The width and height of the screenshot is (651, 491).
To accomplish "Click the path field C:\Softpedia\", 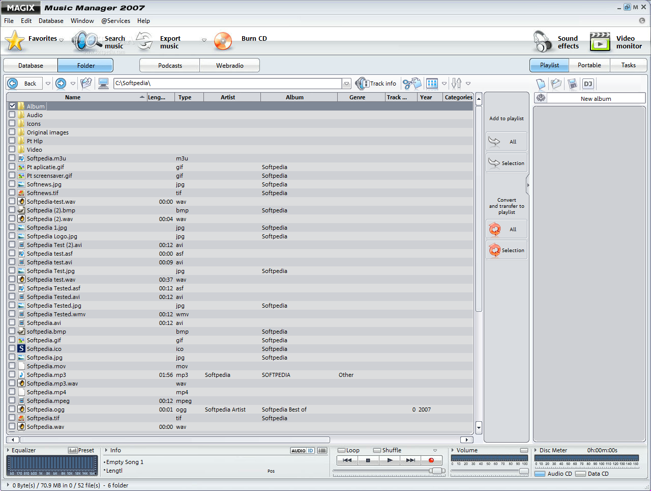I will 228,84.
